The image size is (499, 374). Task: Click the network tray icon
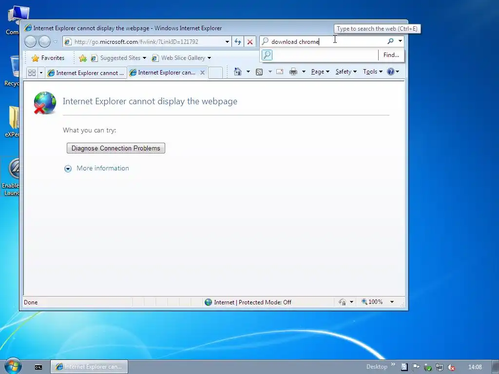[439, 367]
